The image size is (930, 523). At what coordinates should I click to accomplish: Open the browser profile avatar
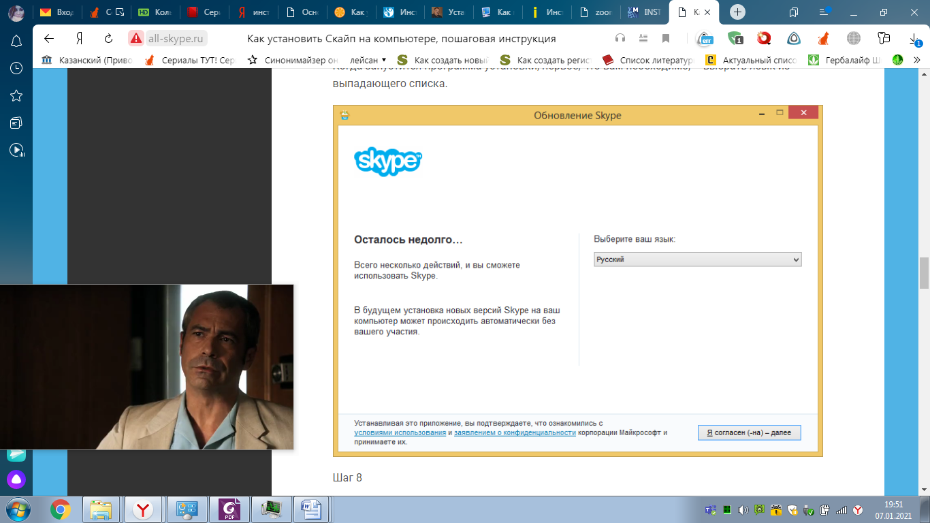coord(16,12)
